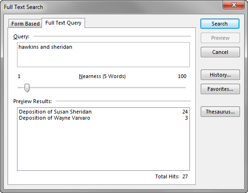Grab the Nearness slider thumb
Image resolution: width=248 pixels, height=193 pixels.
[27, 88]
